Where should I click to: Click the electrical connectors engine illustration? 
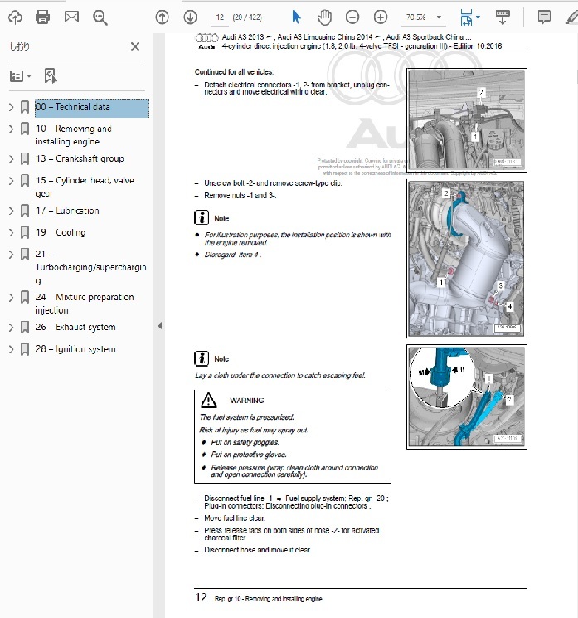(467, 119)
